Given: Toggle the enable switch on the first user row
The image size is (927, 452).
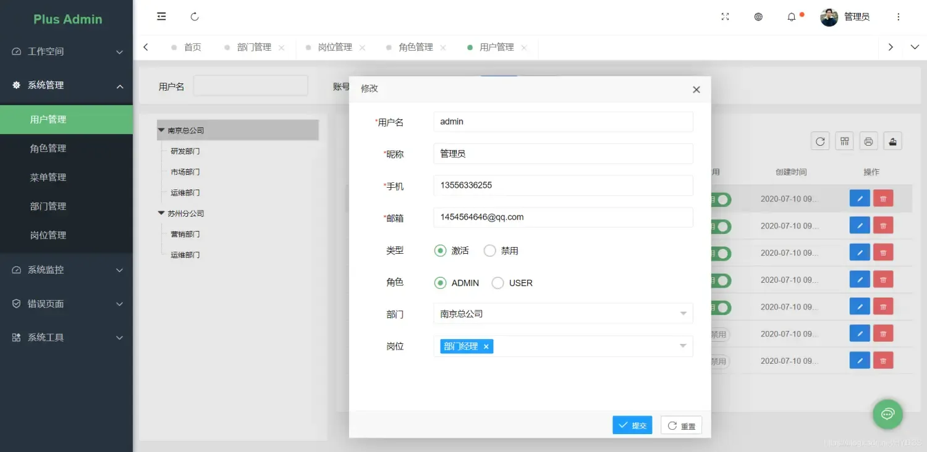Looking at the screenshot, I should click(x=722, y=199).
